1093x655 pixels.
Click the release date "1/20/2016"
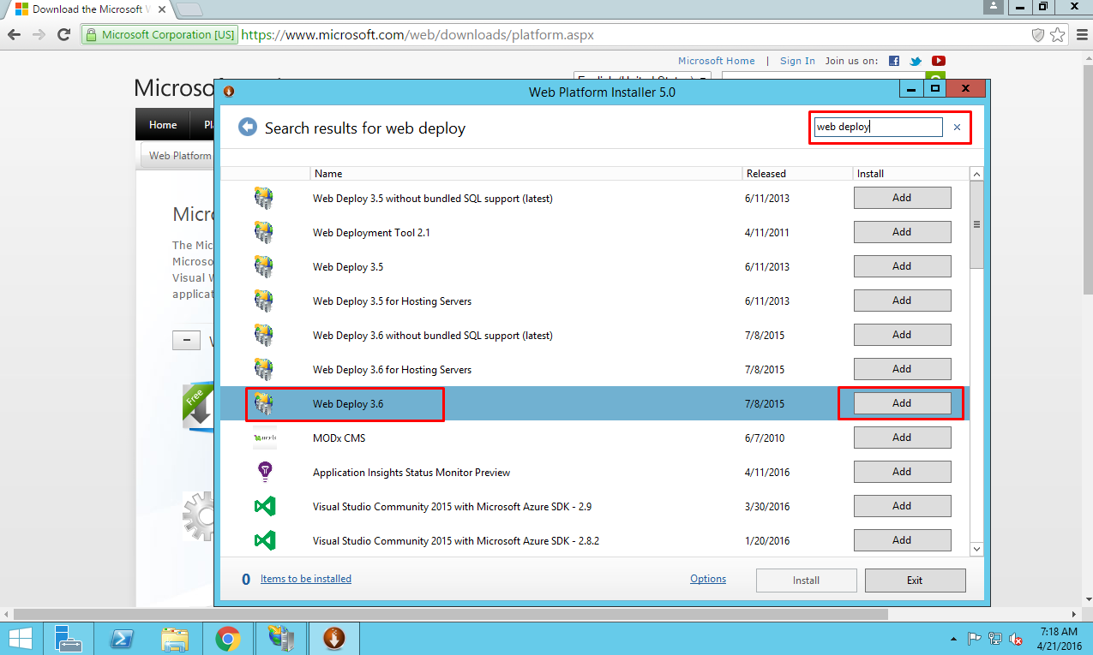(768, 541)
